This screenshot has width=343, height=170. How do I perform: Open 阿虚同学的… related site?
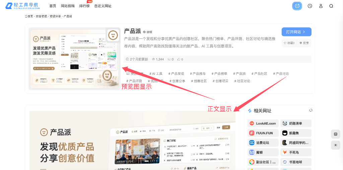[x=296, y=143]
